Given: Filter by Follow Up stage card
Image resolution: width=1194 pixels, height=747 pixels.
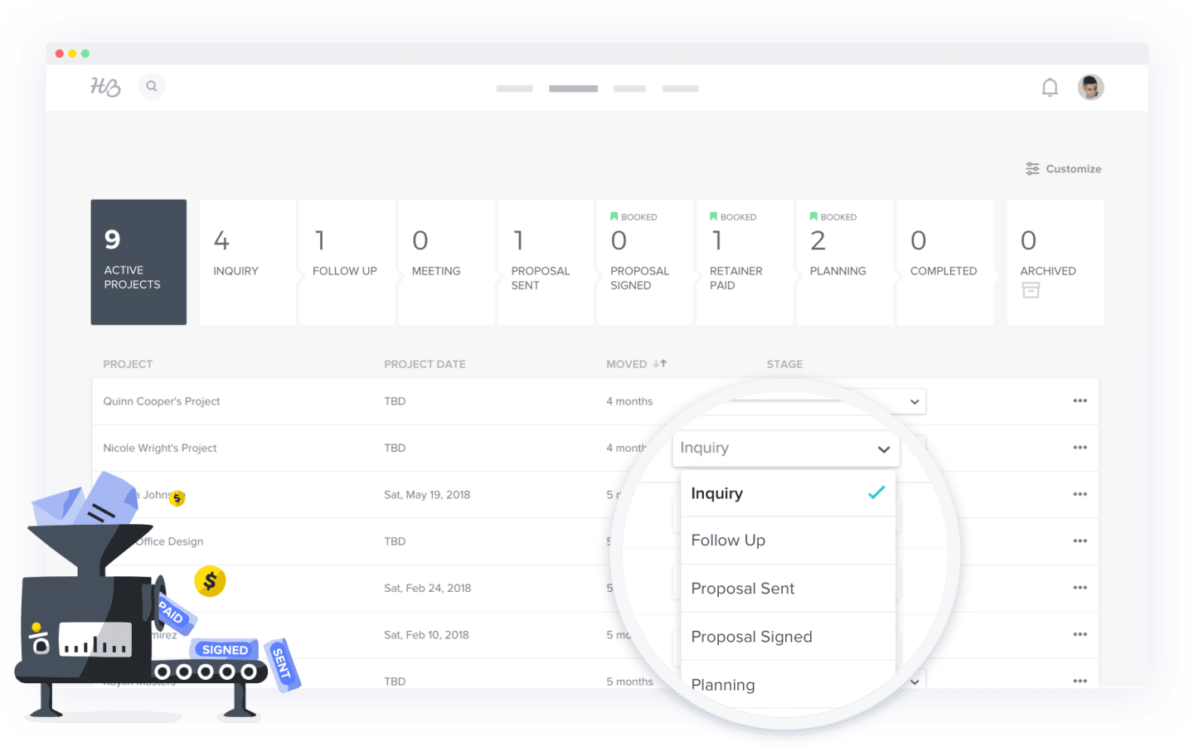Looking at the screenshot, I should pyautogui.click(x=347, y=262).
